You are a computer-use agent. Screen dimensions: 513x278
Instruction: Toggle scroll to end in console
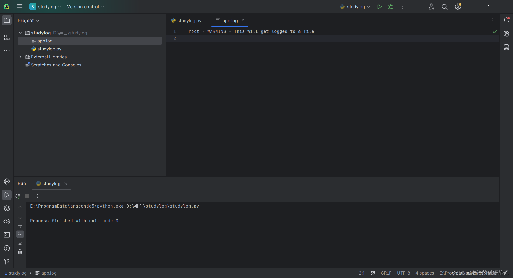pyautogui.click(x=20, y=234)
